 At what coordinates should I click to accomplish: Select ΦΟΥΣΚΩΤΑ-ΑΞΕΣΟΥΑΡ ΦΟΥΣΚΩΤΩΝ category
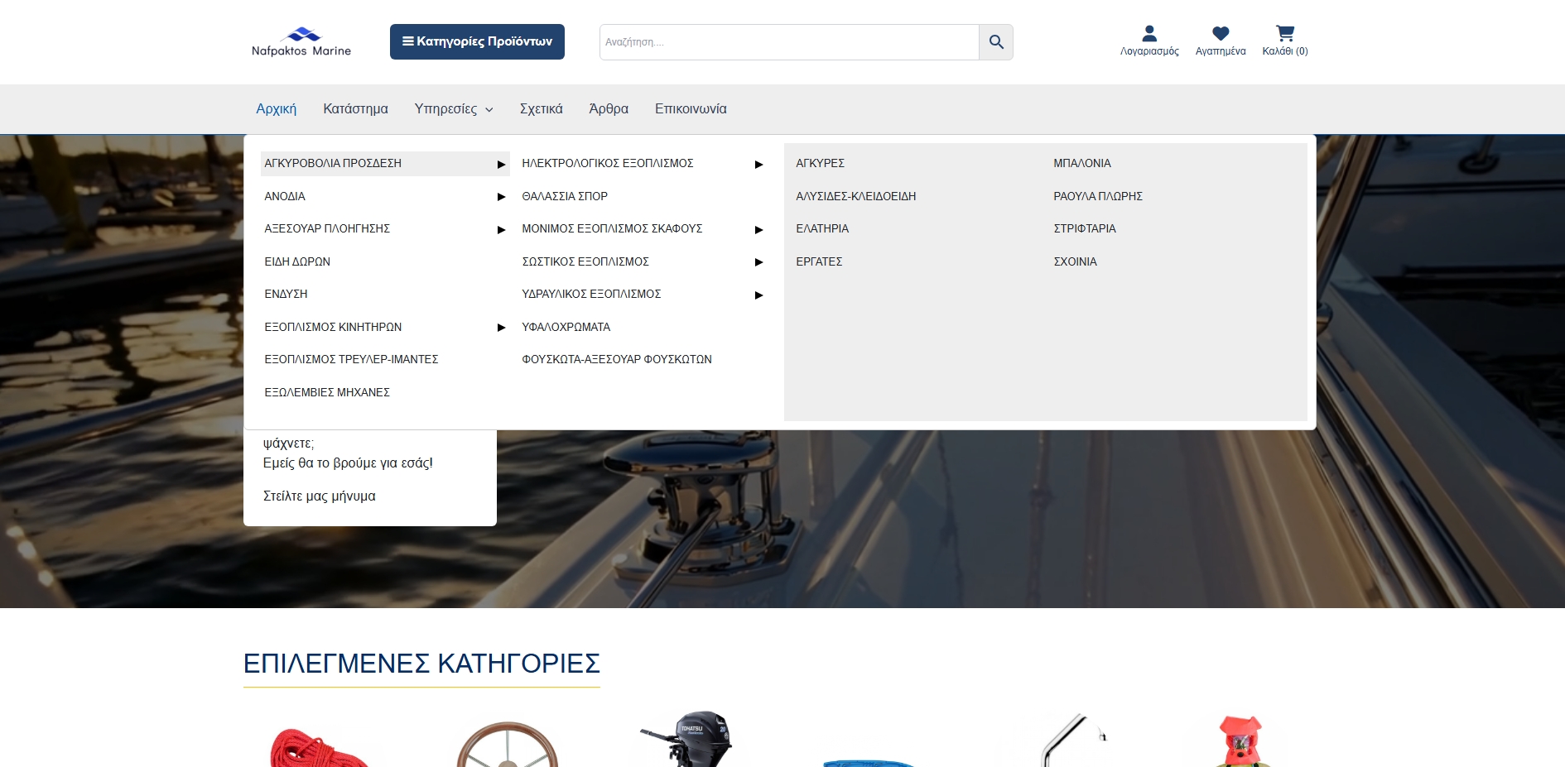617,359
